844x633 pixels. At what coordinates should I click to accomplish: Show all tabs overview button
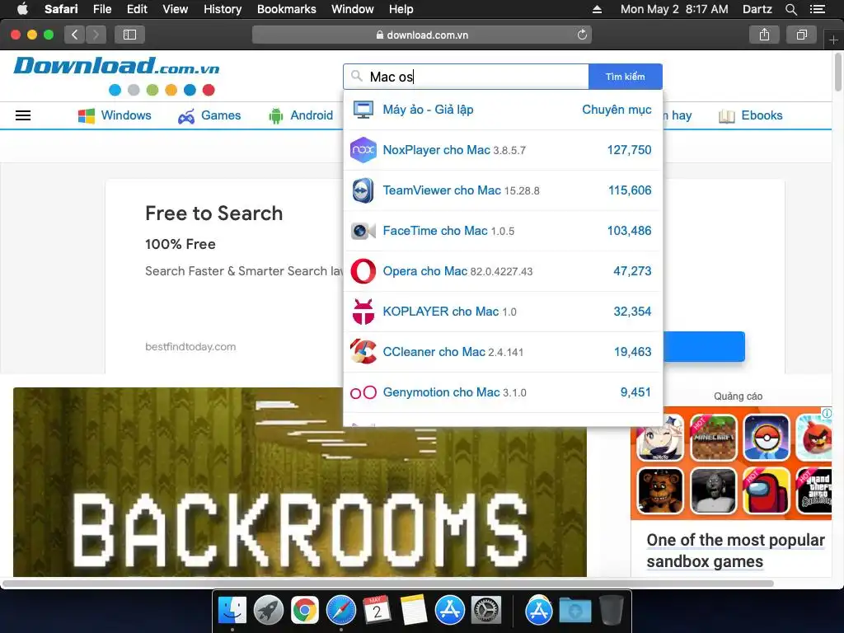pyautogui.click(x=801, y=35)
